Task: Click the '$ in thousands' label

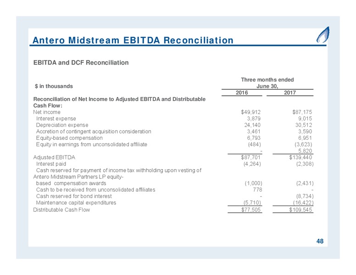Action: [x=54, y=86]
